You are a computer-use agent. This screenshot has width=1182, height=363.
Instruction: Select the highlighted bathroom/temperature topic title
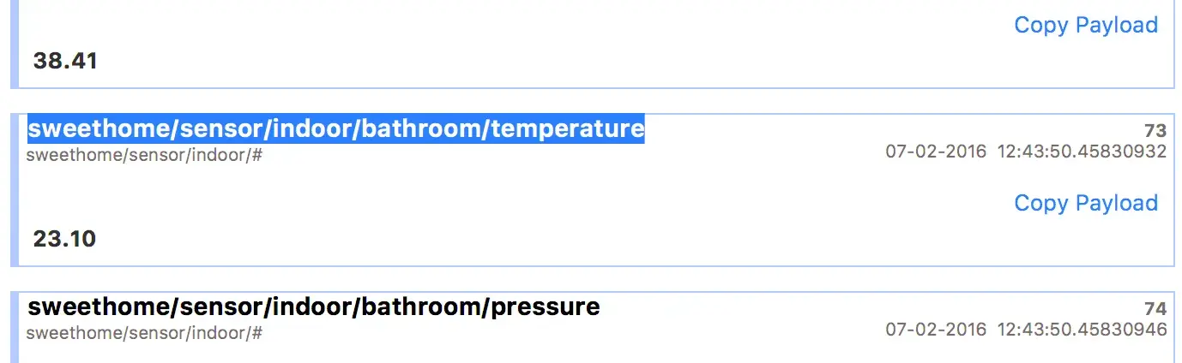(335, 129)
